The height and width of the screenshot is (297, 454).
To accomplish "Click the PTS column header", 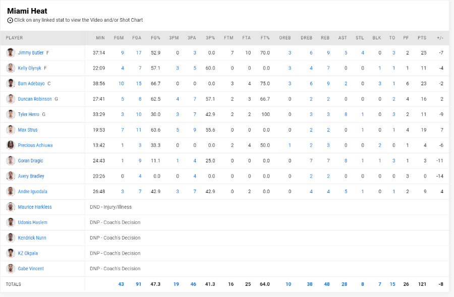I will click(422, 38).
